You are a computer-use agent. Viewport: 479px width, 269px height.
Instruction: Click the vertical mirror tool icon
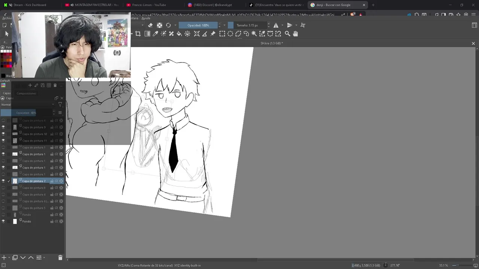point(289,25)
